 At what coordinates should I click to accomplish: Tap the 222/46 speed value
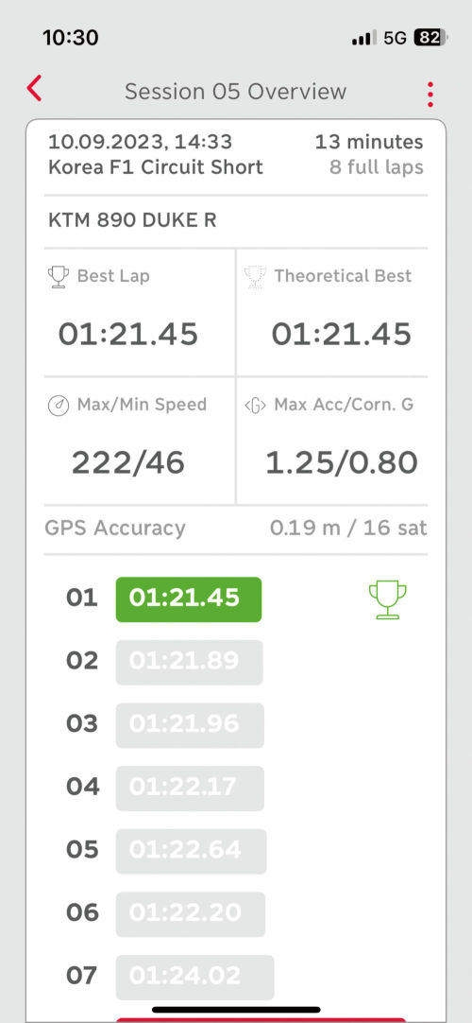128,463
